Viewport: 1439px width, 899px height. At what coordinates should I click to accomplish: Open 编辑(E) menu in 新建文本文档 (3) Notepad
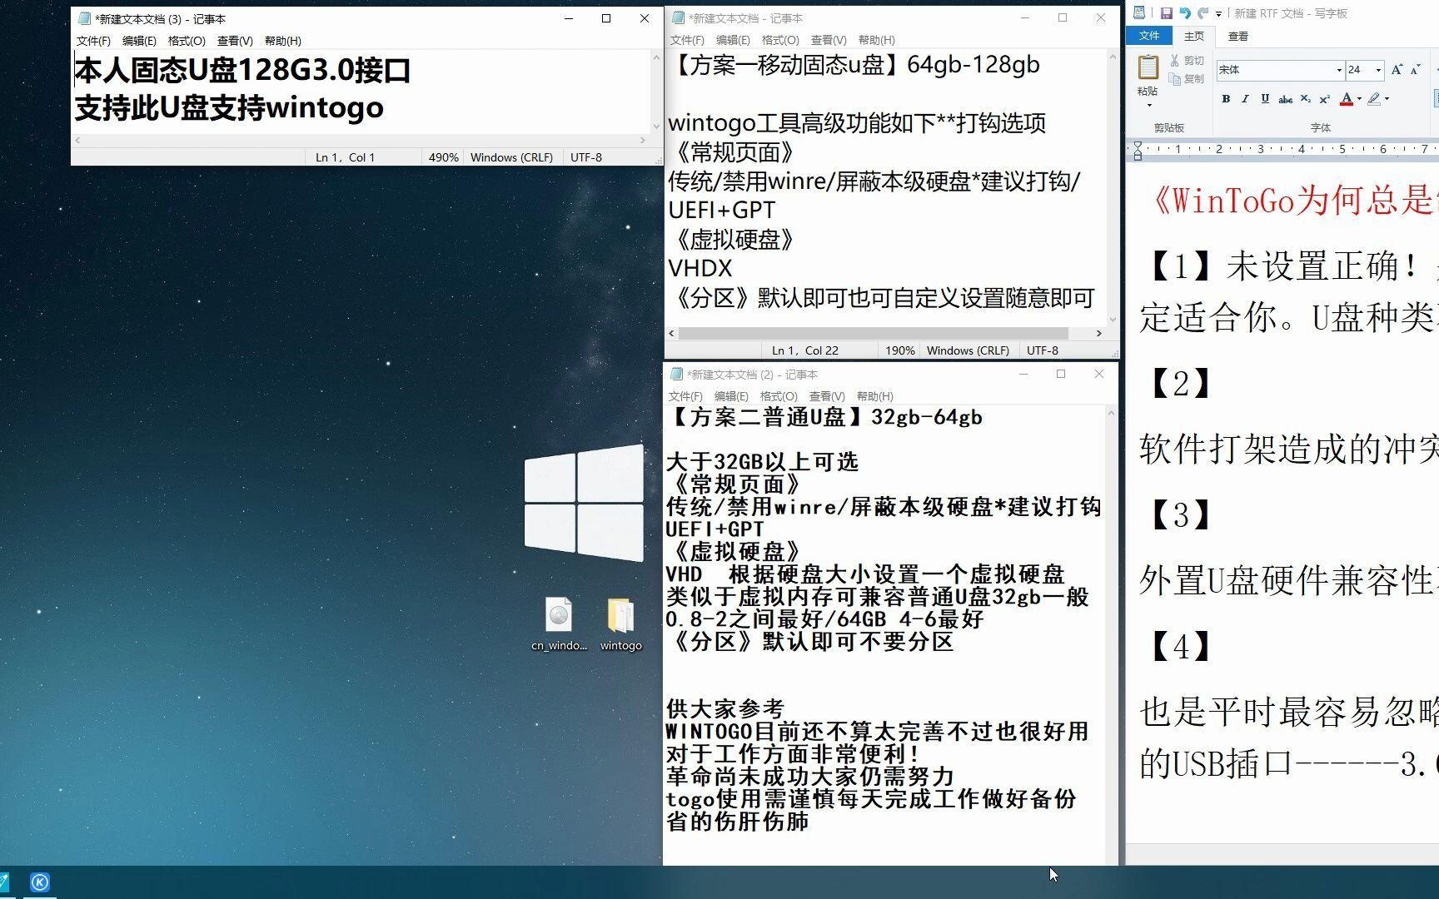139,41
